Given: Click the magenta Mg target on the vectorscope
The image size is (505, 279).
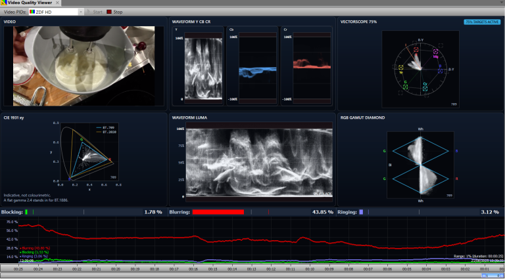Looking at the screenshot, I should (435, 52).
